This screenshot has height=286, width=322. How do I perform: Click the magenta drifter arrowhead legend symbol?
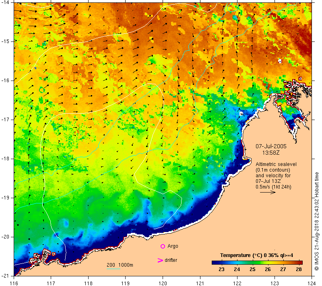pyautogui.click(x=160, y=260)
